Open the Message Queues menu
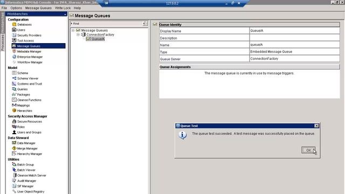This screenshot has width=345, height=194. [x=38, y=8]
